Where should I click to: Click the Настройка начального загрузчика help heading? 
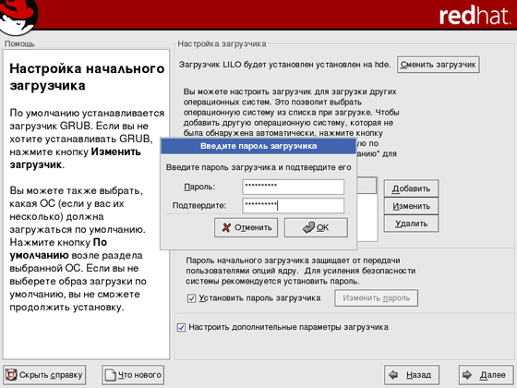tap(87, 78)
